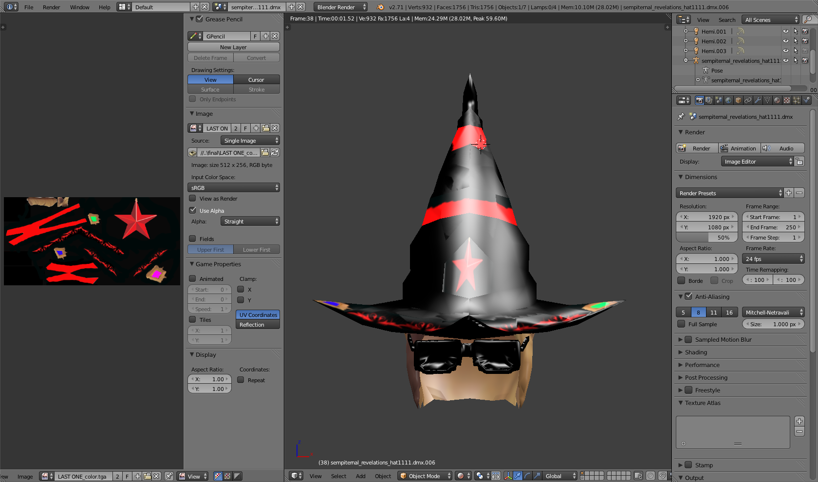This screenshot has height=482, width=818.
Task: Uncheck the Use Alpha checkbox
Action: pos(193,210)
